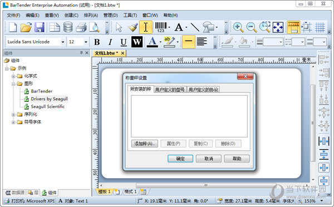Switch to the 层 panel tab

[x=33, y=193]
